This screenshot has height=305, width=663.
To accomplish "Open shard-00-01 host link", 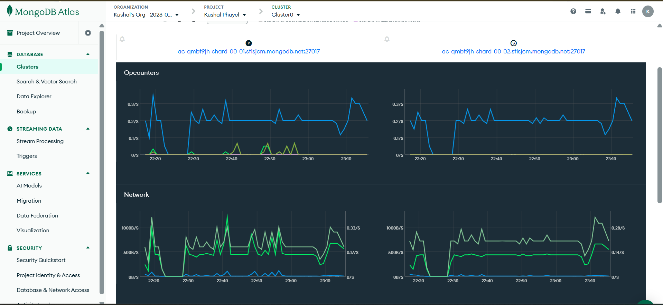I will 249,52.
